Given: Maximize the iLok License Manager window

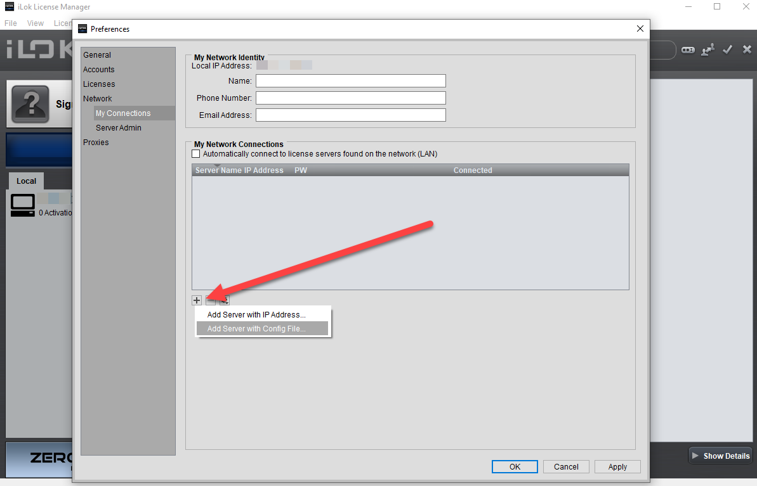Looking at the screenshot, I should tap(717, 7).
